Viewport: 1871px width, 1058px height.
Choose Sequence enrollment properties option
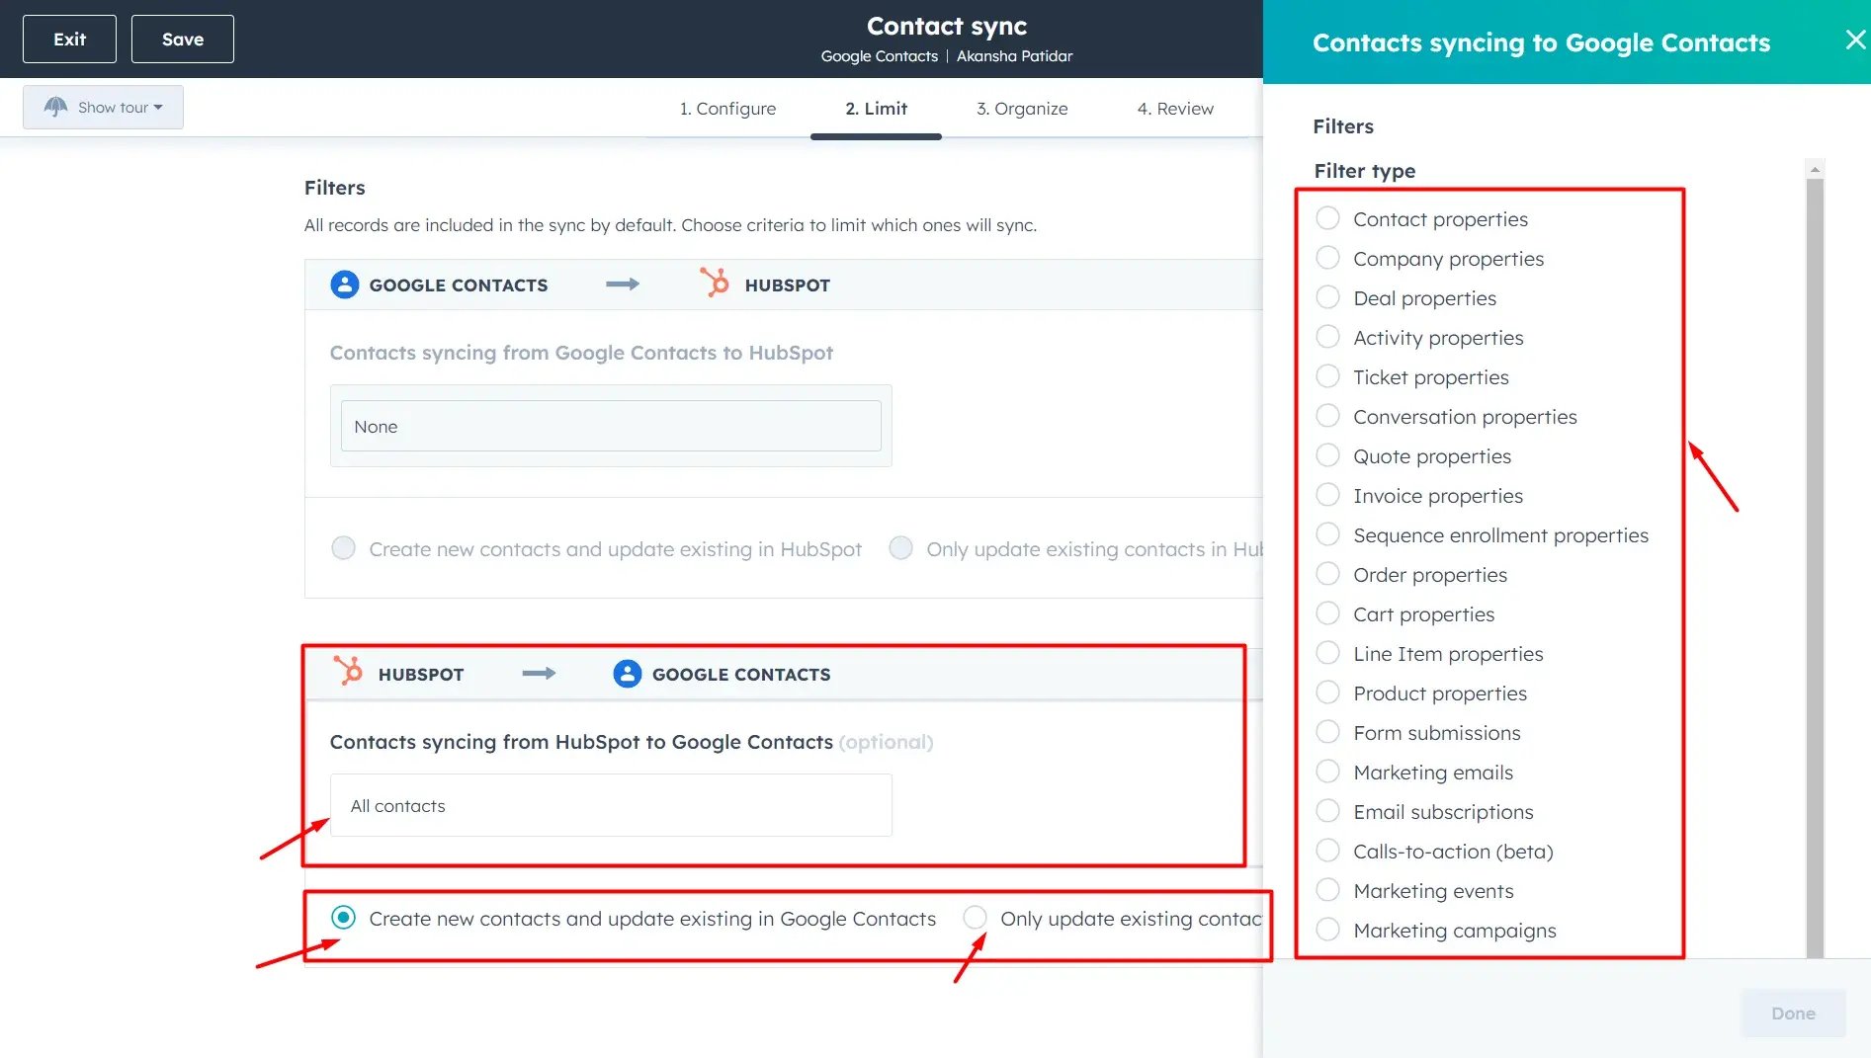(1327, 534)
